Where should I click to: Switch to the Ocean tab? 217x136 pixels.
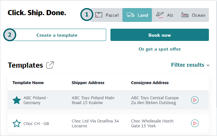194,15
